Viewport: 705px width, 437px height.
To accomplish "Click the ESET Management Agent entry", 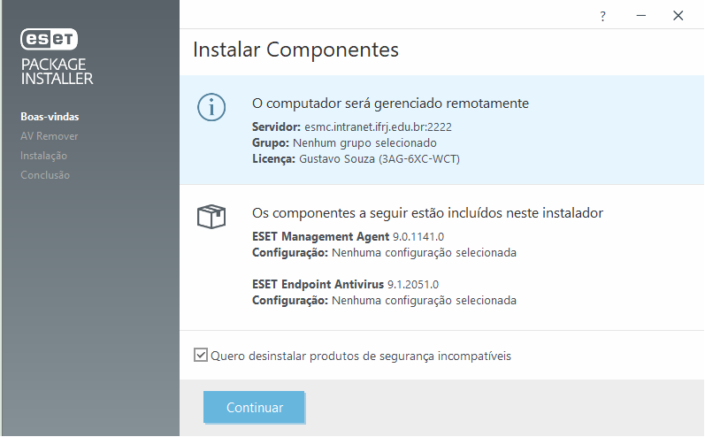I will pos(320,237).
